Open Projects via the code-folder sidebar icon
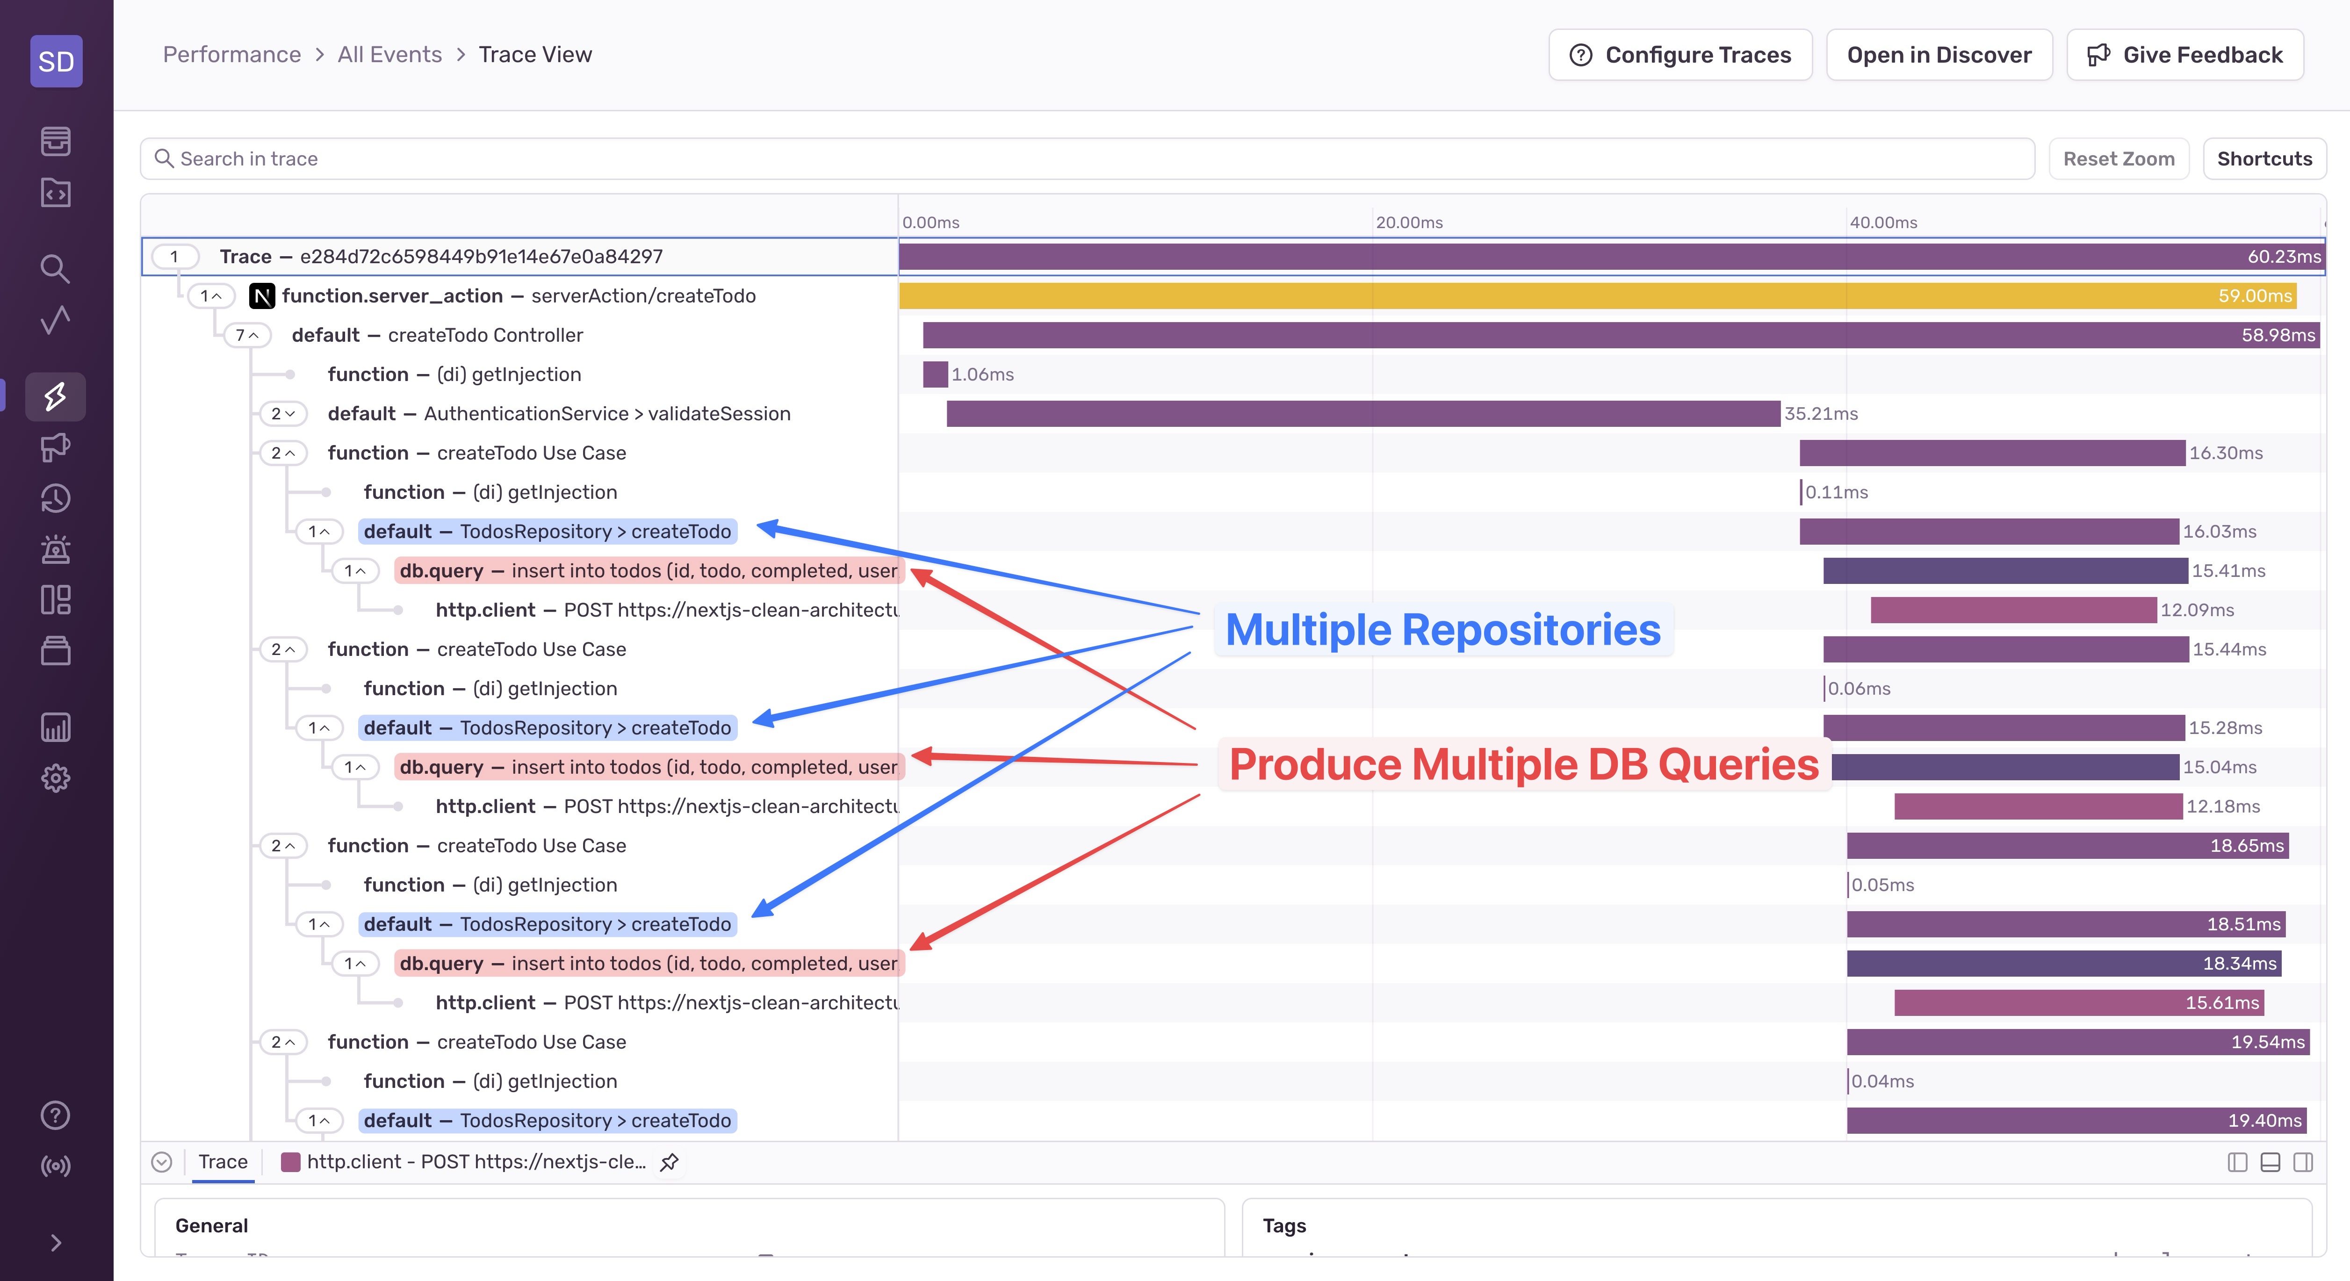The image size is (2350, 1281). tap(56, 193)
